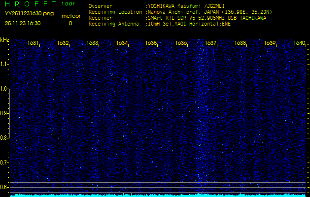310x197 pixels.
Task: Click the 1639 time marker
Action: coord(270,43)
